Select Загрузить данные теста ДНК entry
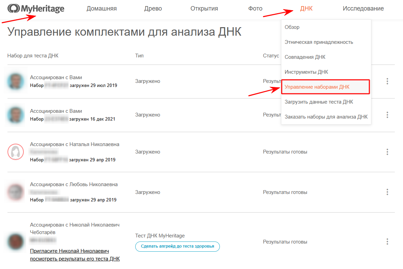Image resolution: width=403 pixels, height=269 pixels. click(319, 102)
